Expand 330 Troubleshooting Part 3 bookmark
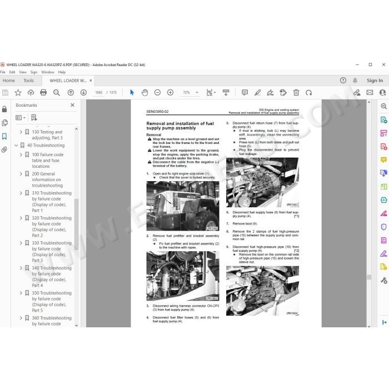The image size is (389, 389). click(21, 243)
